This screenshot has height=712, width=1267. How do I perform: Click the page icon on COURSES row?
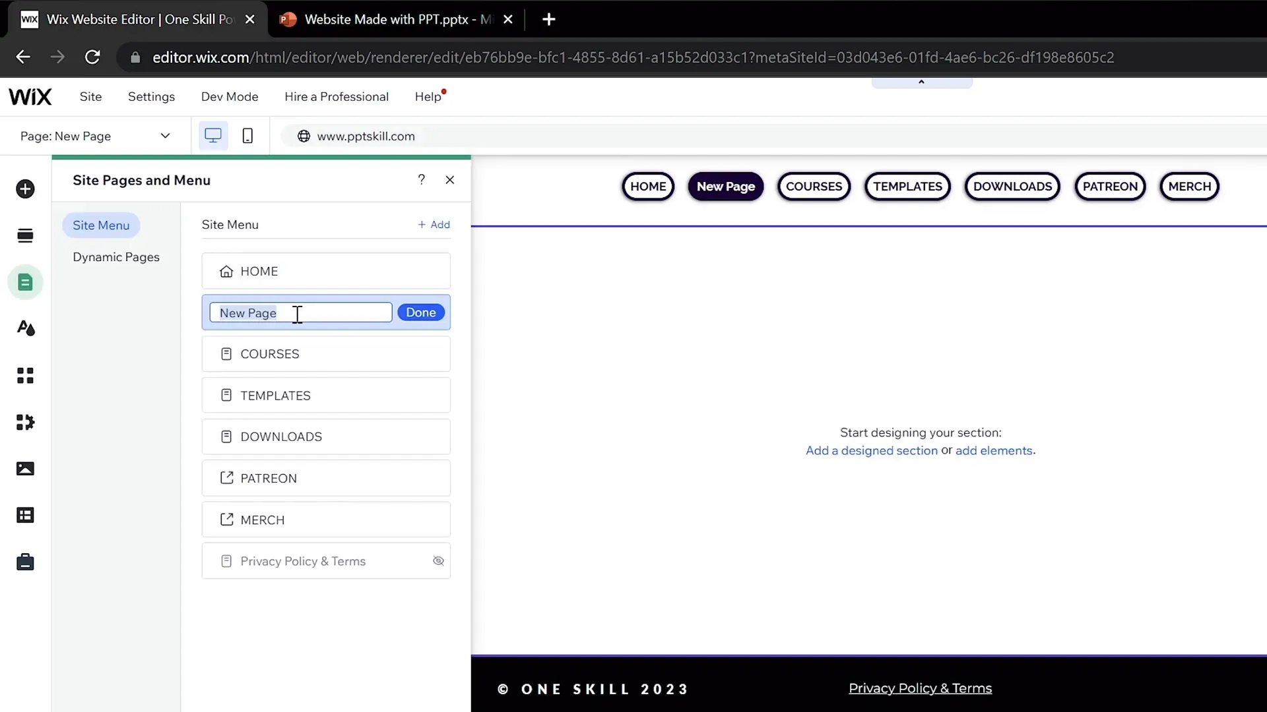point(226,354)
